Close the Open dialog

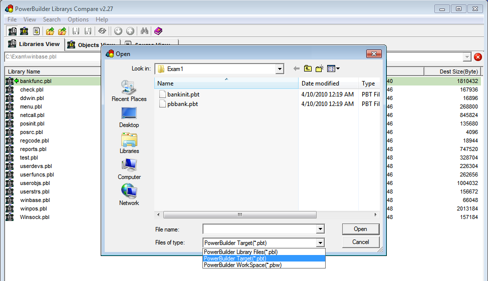374,54
